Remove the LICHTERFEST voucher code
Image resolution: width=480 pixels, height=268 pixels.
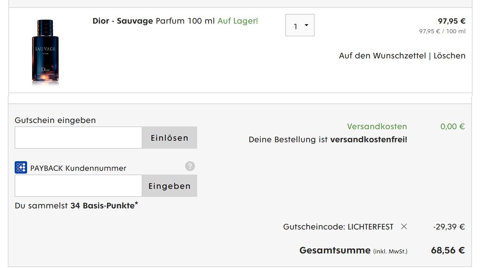click(404, 226)
